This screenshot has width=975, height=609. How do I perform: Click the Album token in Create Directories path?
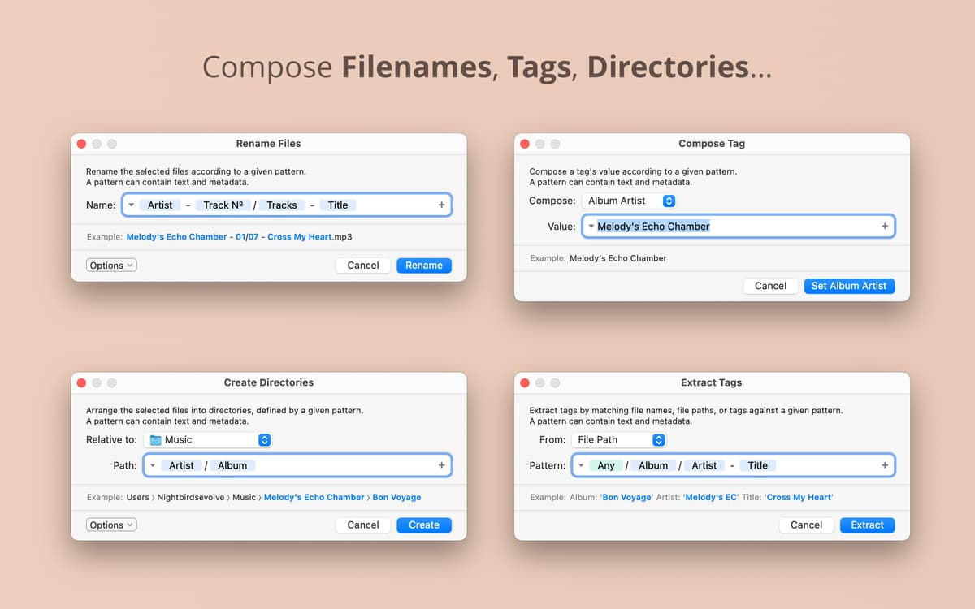pos(232,465)
